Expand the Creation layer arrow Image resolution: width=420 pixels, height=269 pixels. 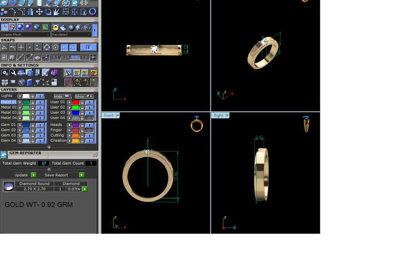(70, 141)
